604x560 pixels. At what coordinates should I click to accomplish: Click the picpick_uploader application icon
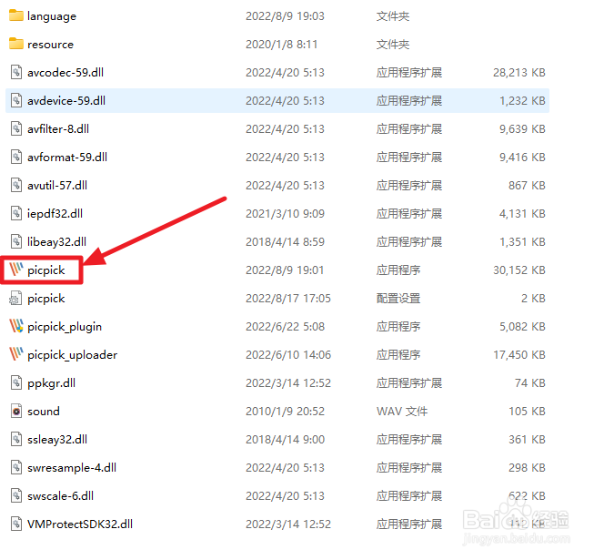point(16,354)
